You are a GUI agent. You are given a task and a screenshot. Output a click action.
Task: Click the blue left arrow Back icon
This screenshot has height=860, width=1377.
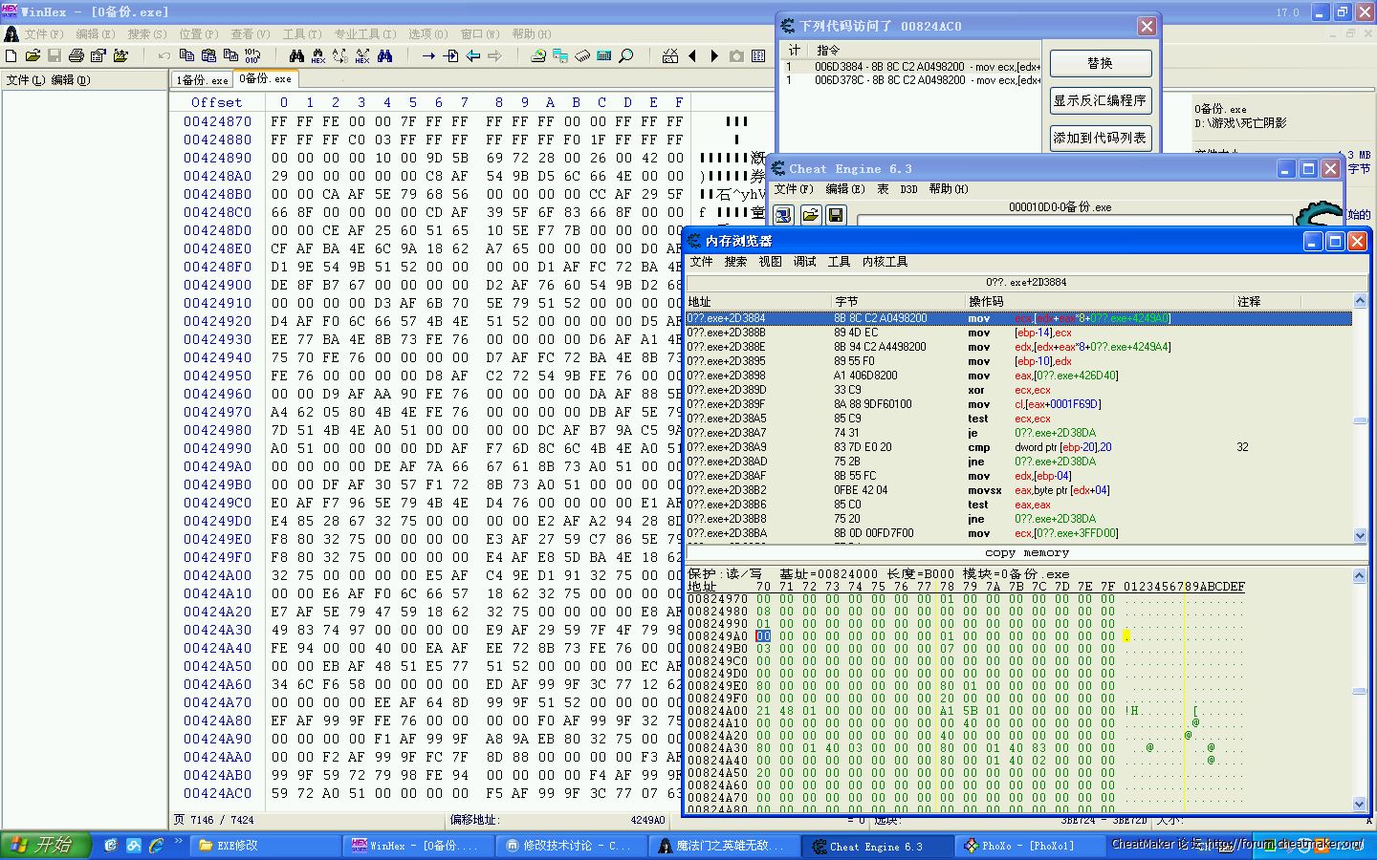473,56
